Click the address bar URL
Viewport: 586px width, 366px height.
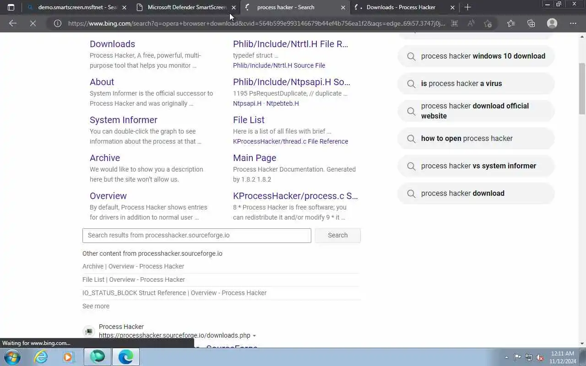pyautogui.click(x=256, y=23)
